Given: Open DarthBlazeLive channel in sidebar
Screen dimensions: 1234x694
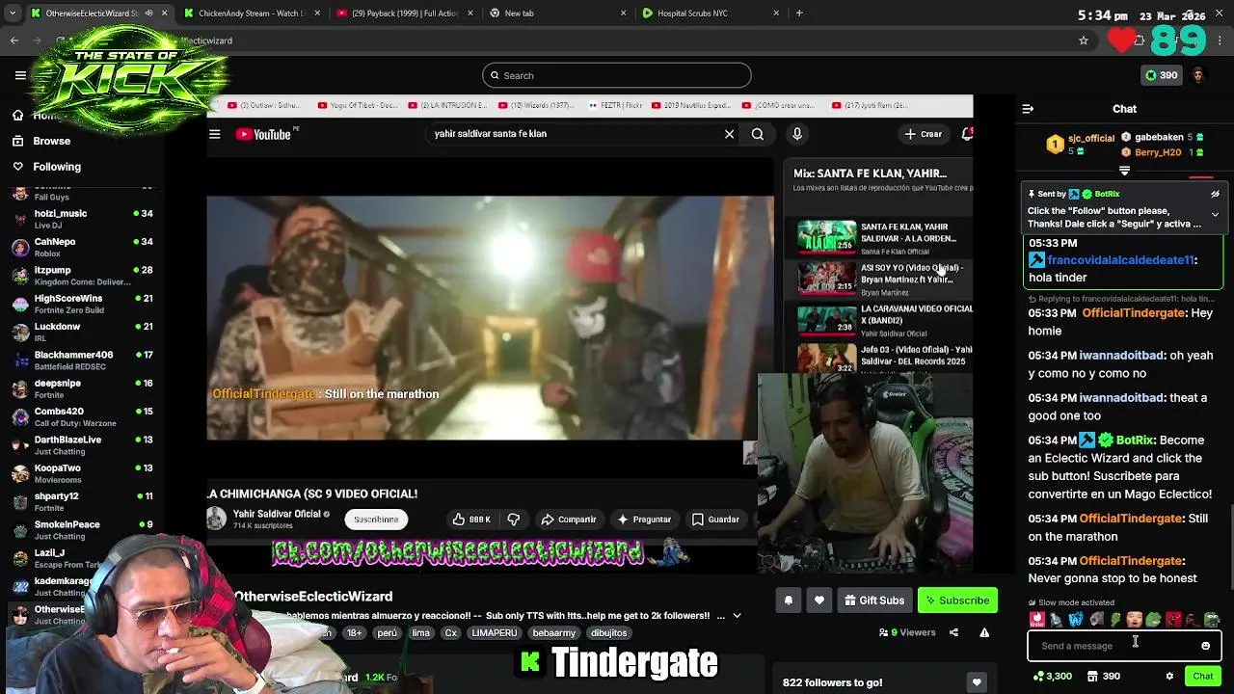Looking at the screenshot, I should pos(82,445).
